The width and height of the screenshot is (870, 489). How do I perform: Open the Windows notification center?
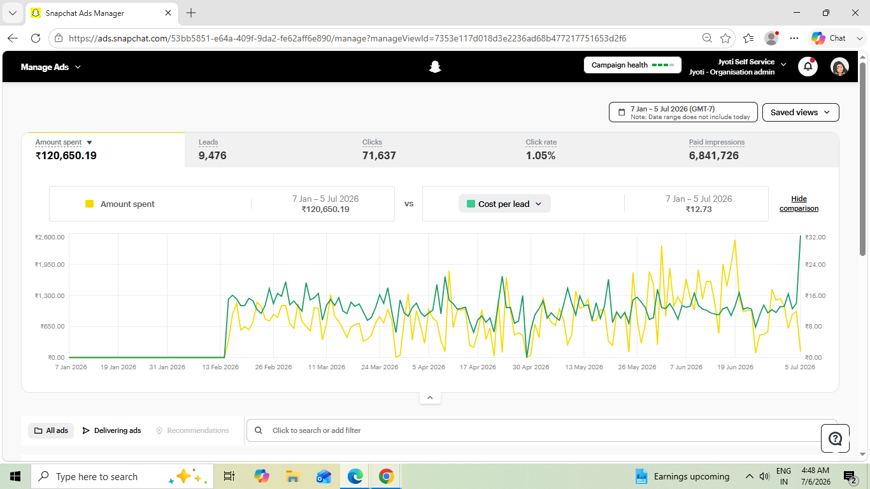[x=850, y=476]
